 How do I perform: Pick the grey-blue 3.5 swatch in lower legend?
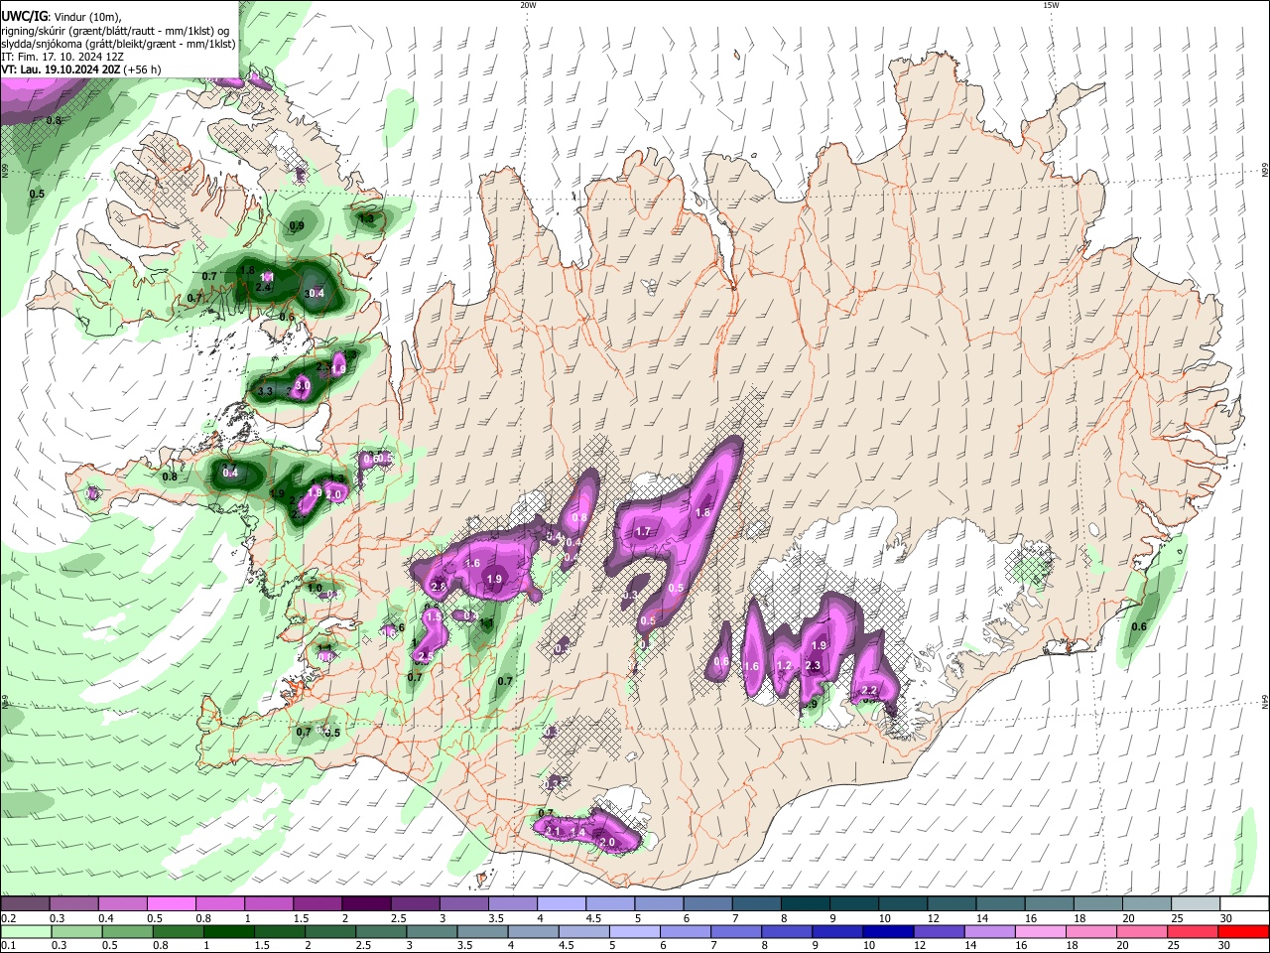click(482, 931)
